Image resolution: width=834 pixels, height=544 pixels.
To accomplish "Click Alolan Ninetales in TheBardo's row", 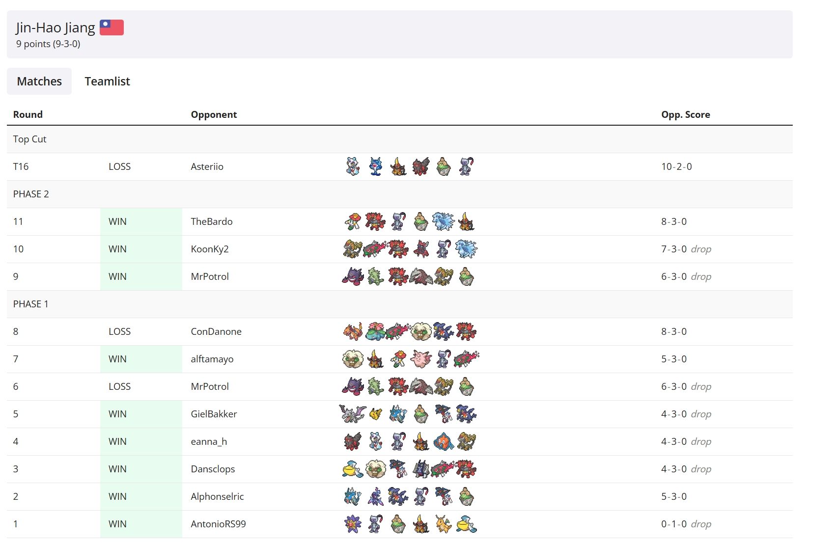I will coord(443,221).
